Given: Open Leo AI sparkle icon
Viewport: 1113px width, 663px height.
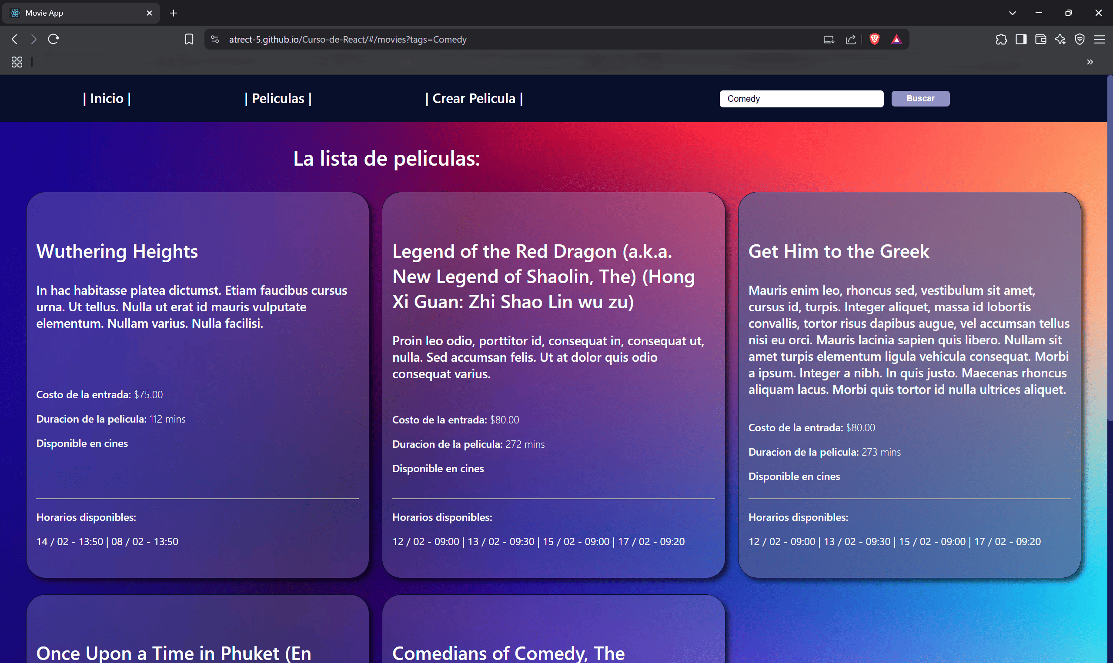Looking at the screenshot, I should 1060,39.
